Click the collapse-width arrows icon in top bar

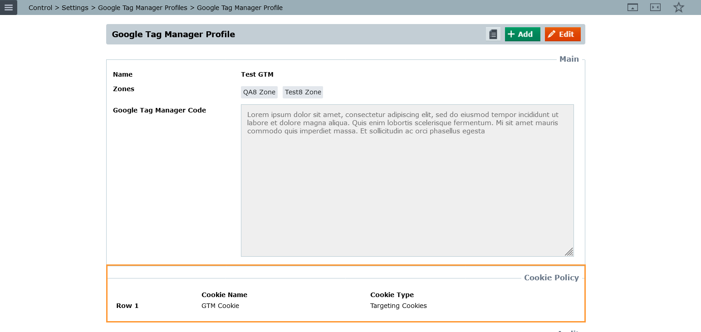[655, 7]
